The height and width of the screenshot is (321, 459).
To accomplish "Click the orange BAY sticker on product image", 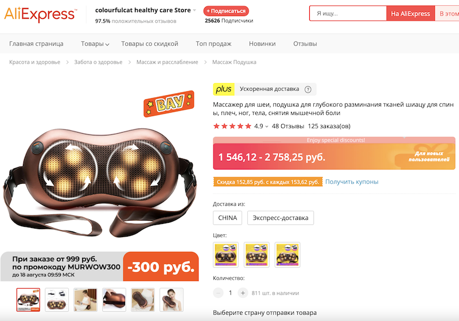I will pyautogui.click(x=169, y=103).
